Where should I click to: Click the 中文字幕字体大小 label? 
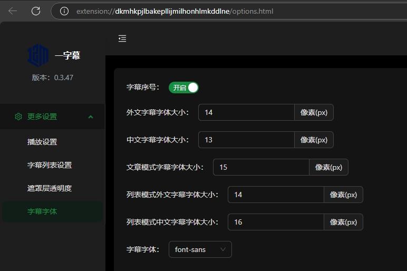tap(158, 140)
